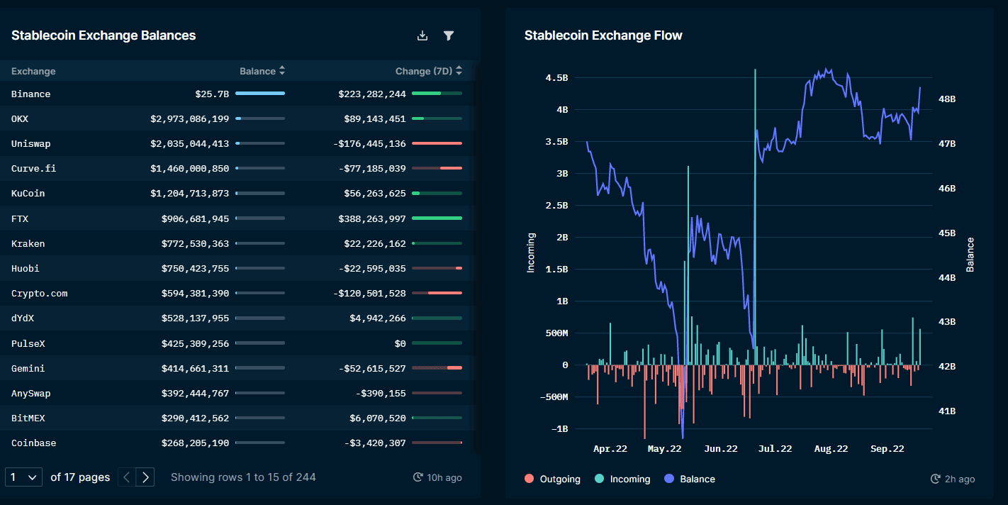
Task: Go to the next page arrow
Action: coord(145,477)
